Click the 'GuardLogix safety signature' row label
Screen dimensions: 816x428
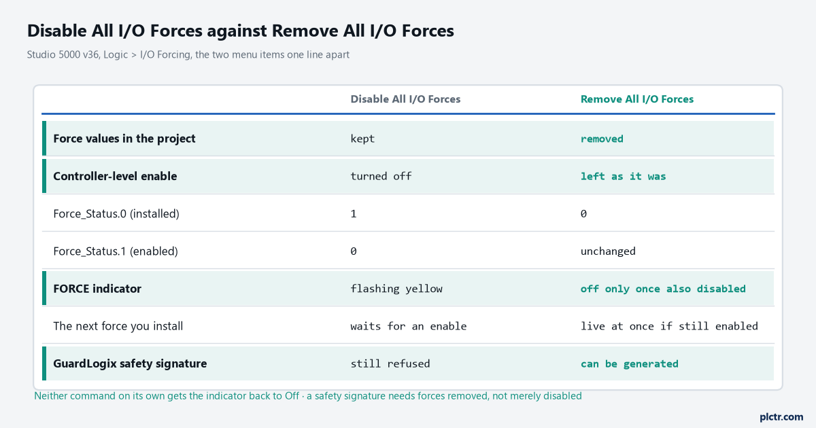point(130,363)
